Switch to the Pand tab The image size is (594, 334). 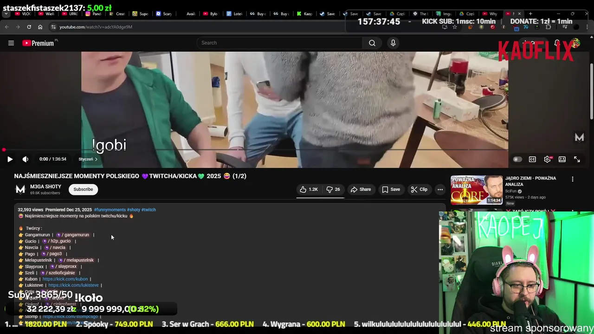94,13
